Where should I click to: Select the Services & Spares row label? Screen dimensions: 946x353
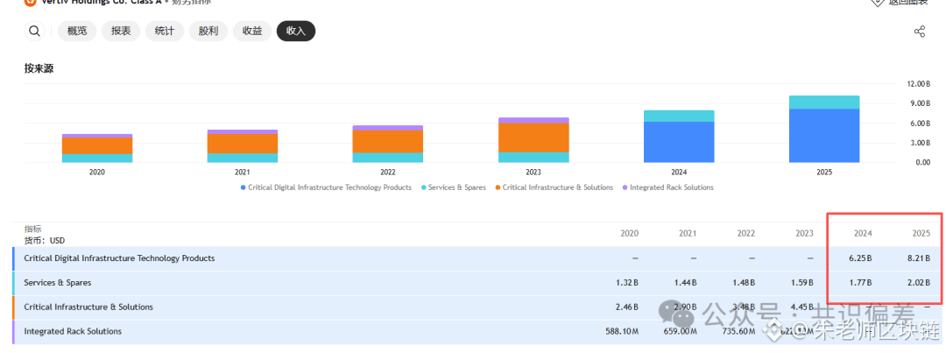tap(58, 282)
